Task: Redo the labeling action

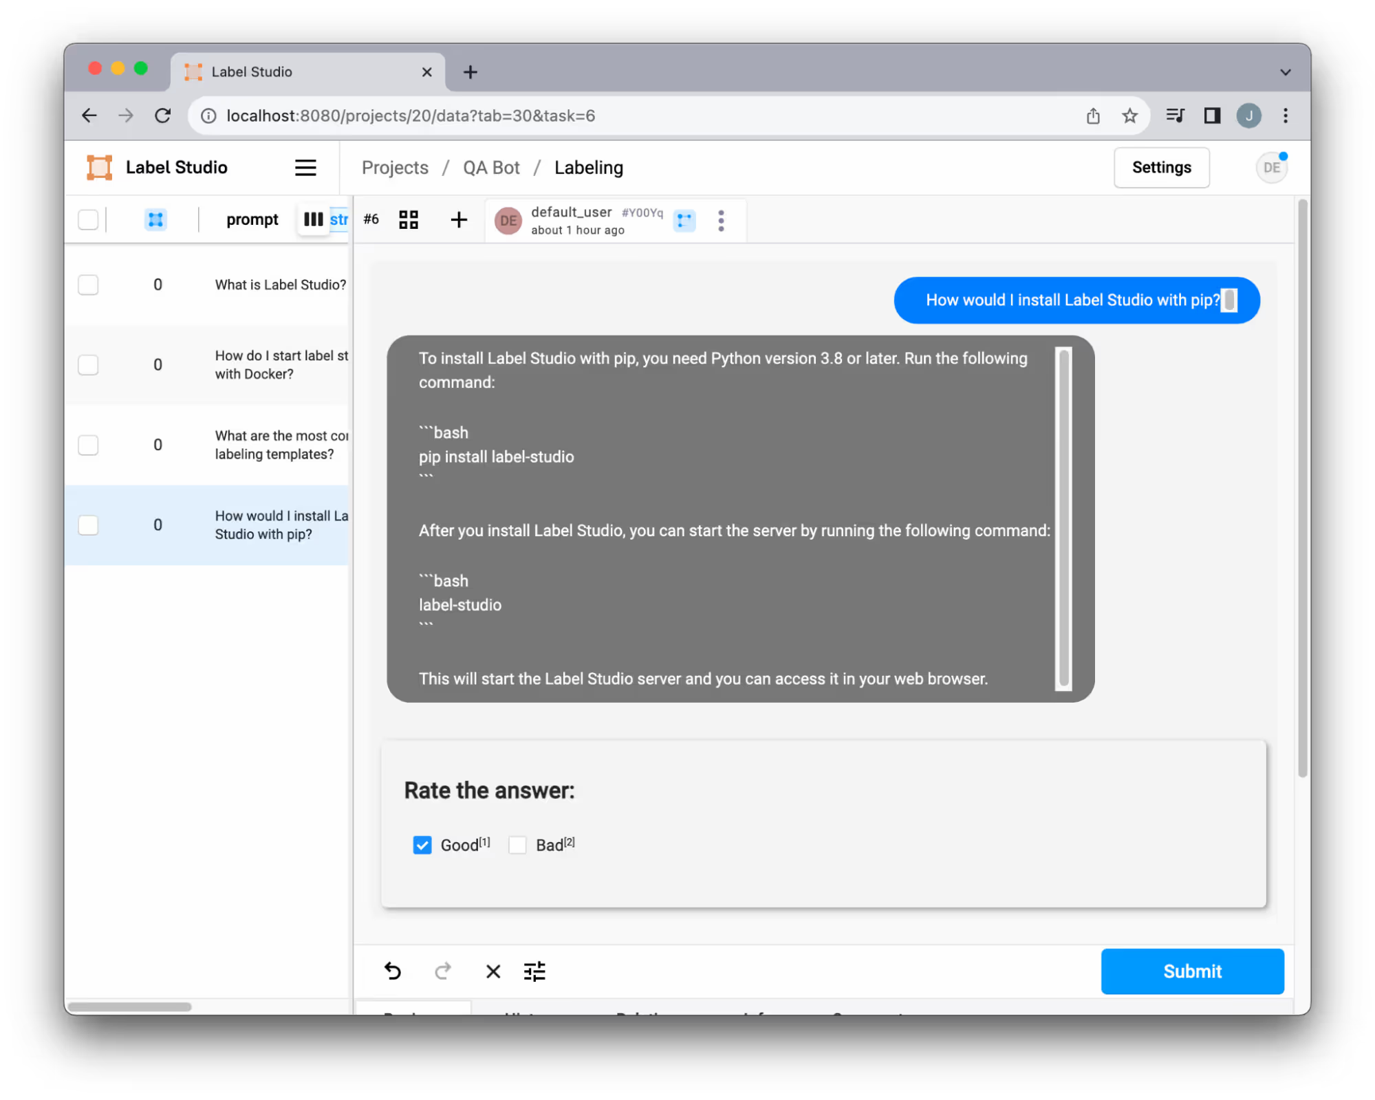Action: pos(443,971)
